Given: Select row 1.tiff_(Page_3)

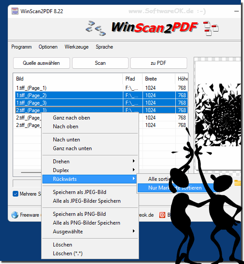Looking at the screenshot, I should click(x=101, y=103).
